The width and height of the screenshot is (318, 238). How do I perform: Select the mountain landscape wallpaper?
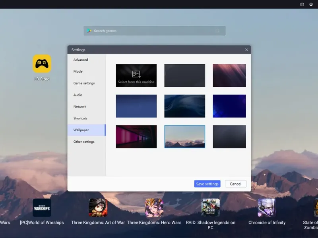(184, 136)
